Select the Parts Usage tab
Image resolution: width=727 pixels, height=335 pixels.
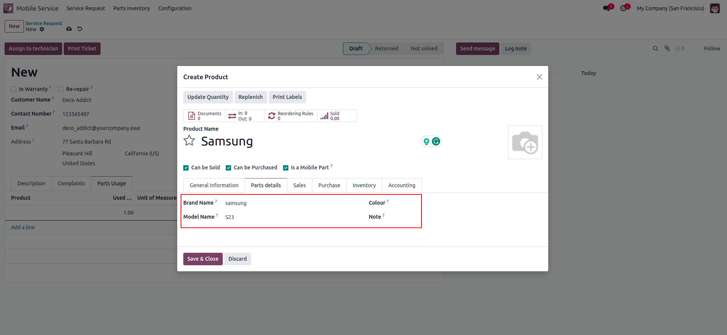(112, 183)
